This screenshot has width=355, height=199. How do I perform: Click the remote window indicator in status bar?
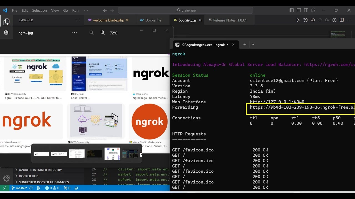point(5,188)
